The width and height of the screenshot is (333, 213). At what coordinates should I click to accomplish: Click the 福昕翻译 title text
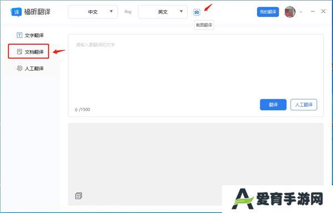click(37, 12)
